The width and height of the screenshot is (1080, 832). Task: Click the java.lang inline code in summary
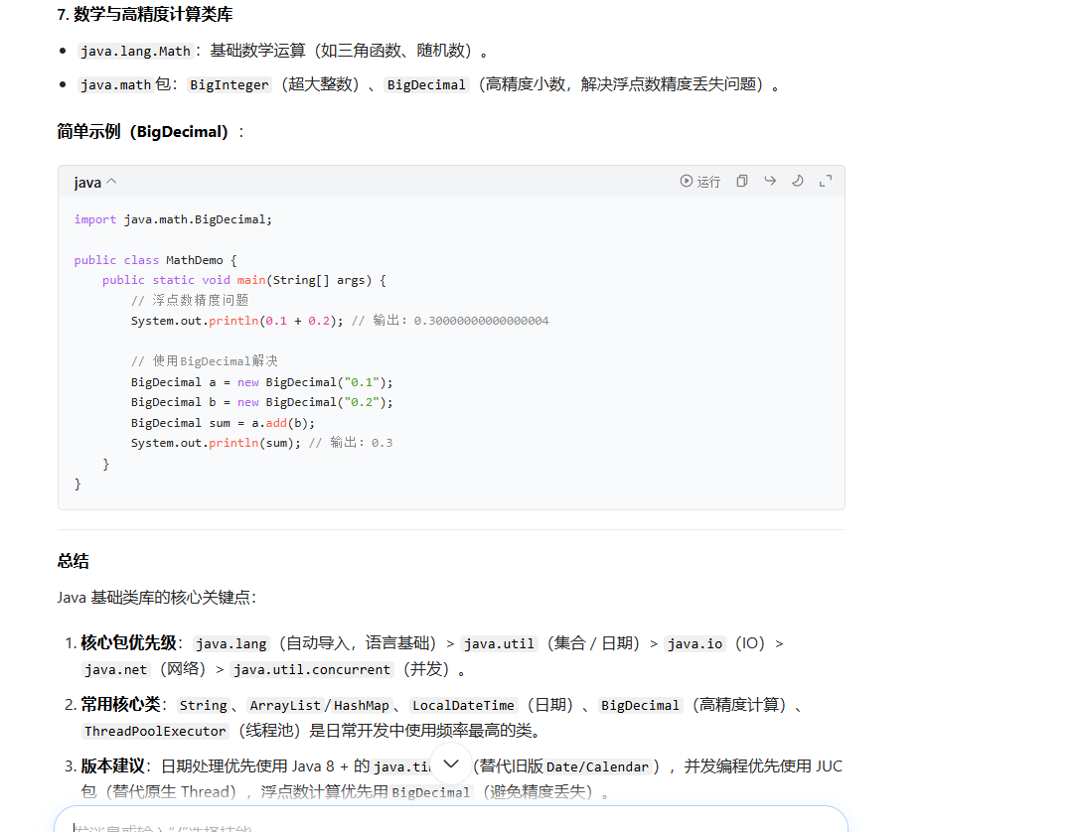tap(231, 643)
